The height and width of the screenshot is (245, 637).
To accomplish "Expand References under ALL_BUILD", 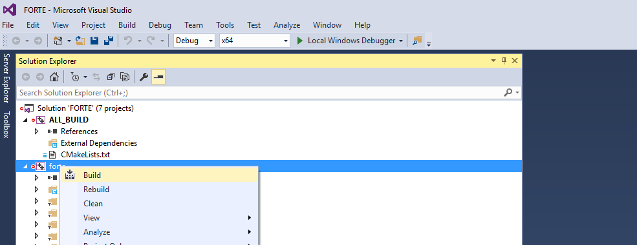I will [x=37, y=132].
